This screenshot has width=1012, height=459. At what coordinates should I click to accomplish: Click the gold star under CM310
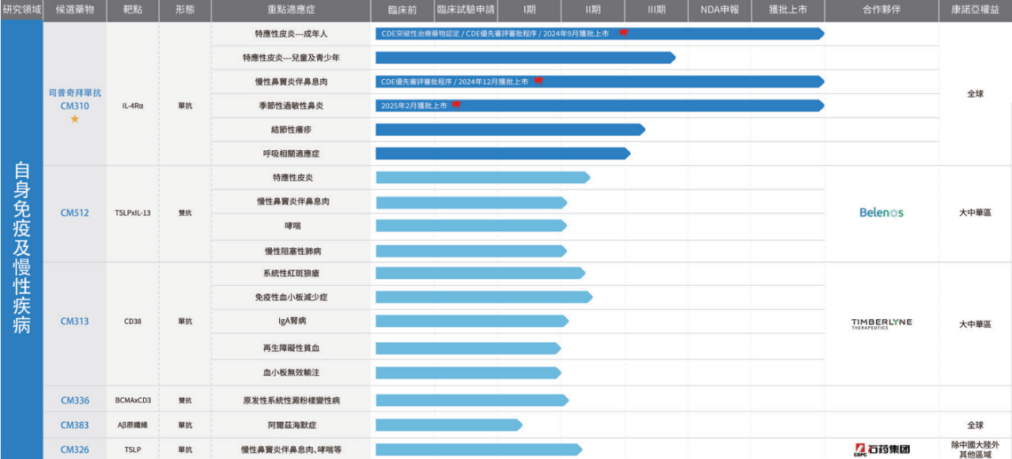click(75, 119)
